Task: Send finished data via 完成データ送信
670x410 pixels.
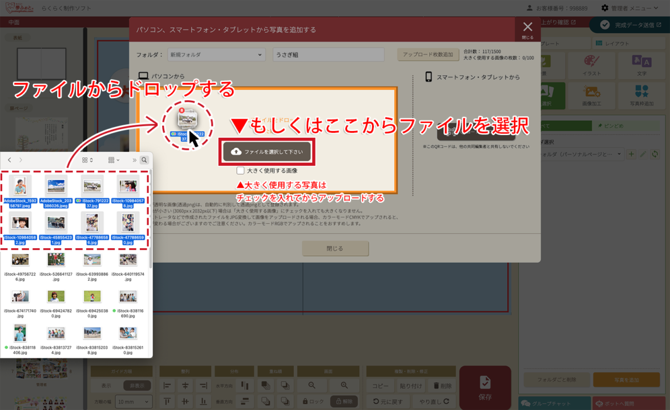Action: pos(630,25)
